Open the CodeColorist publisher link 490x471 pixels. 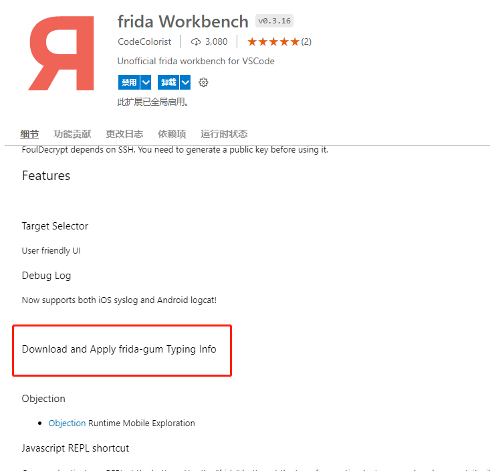coord(144,41)
